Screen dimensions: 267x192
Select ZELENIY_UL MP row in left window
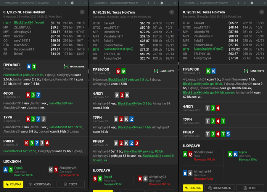pyautogui.click(x=44, y=27)
